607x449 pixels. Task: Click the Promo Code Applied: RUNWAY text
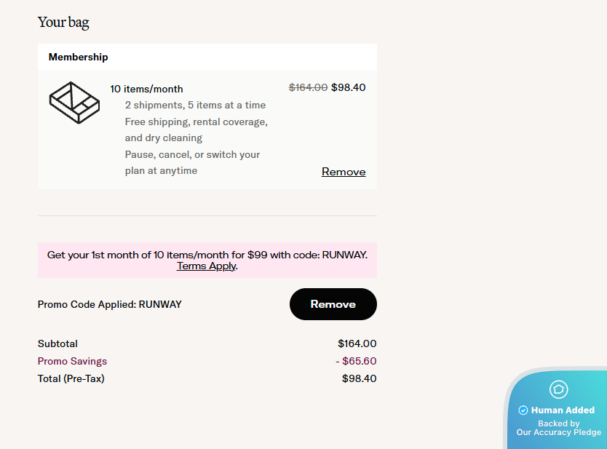pyautogui.click(x=109, y=304)
